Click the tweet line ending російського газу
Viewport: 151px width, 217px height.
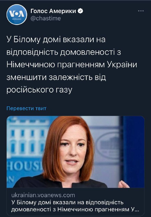click(39, 90)
